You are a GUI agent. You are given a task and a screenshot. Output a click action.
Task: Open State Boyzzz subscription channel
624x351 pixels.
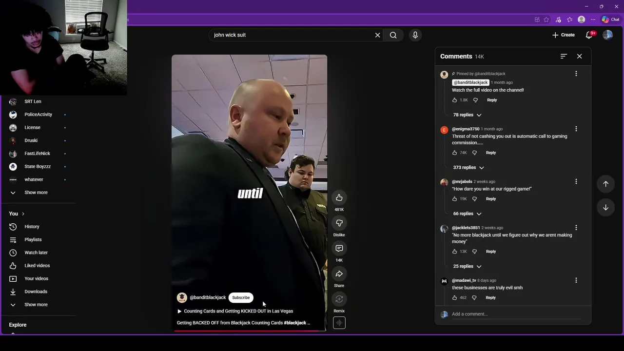point(38,167)
